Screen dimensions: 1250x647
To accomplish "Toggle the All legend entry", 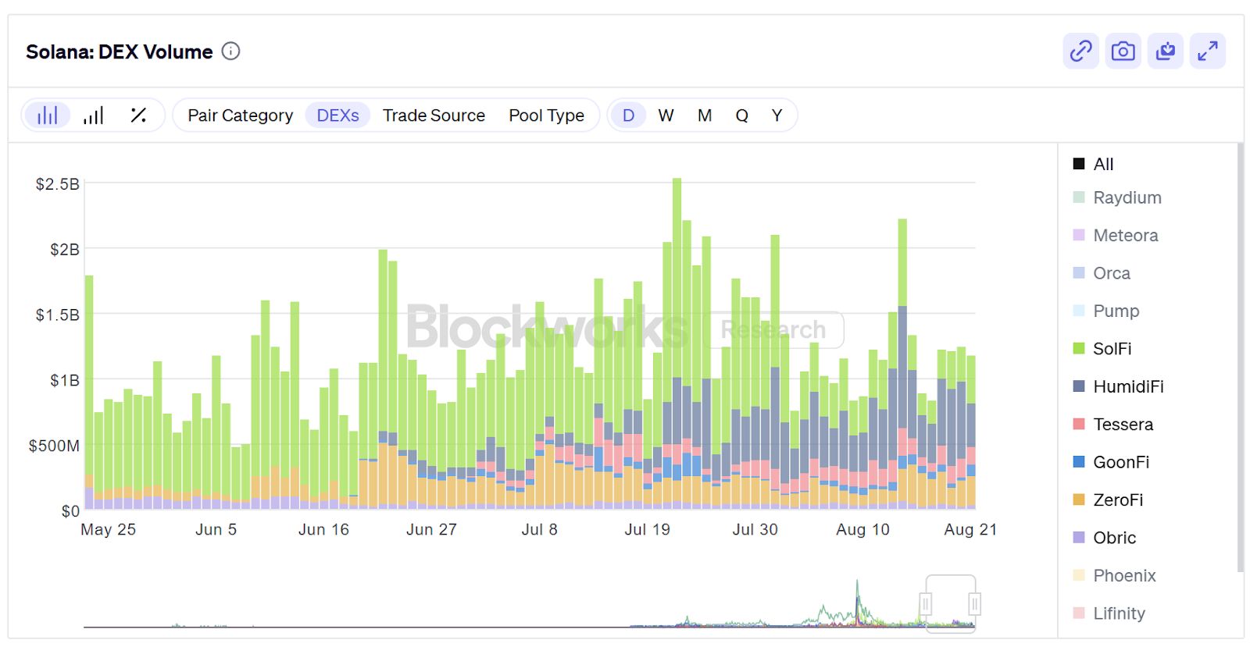I will pos(1094,164).
